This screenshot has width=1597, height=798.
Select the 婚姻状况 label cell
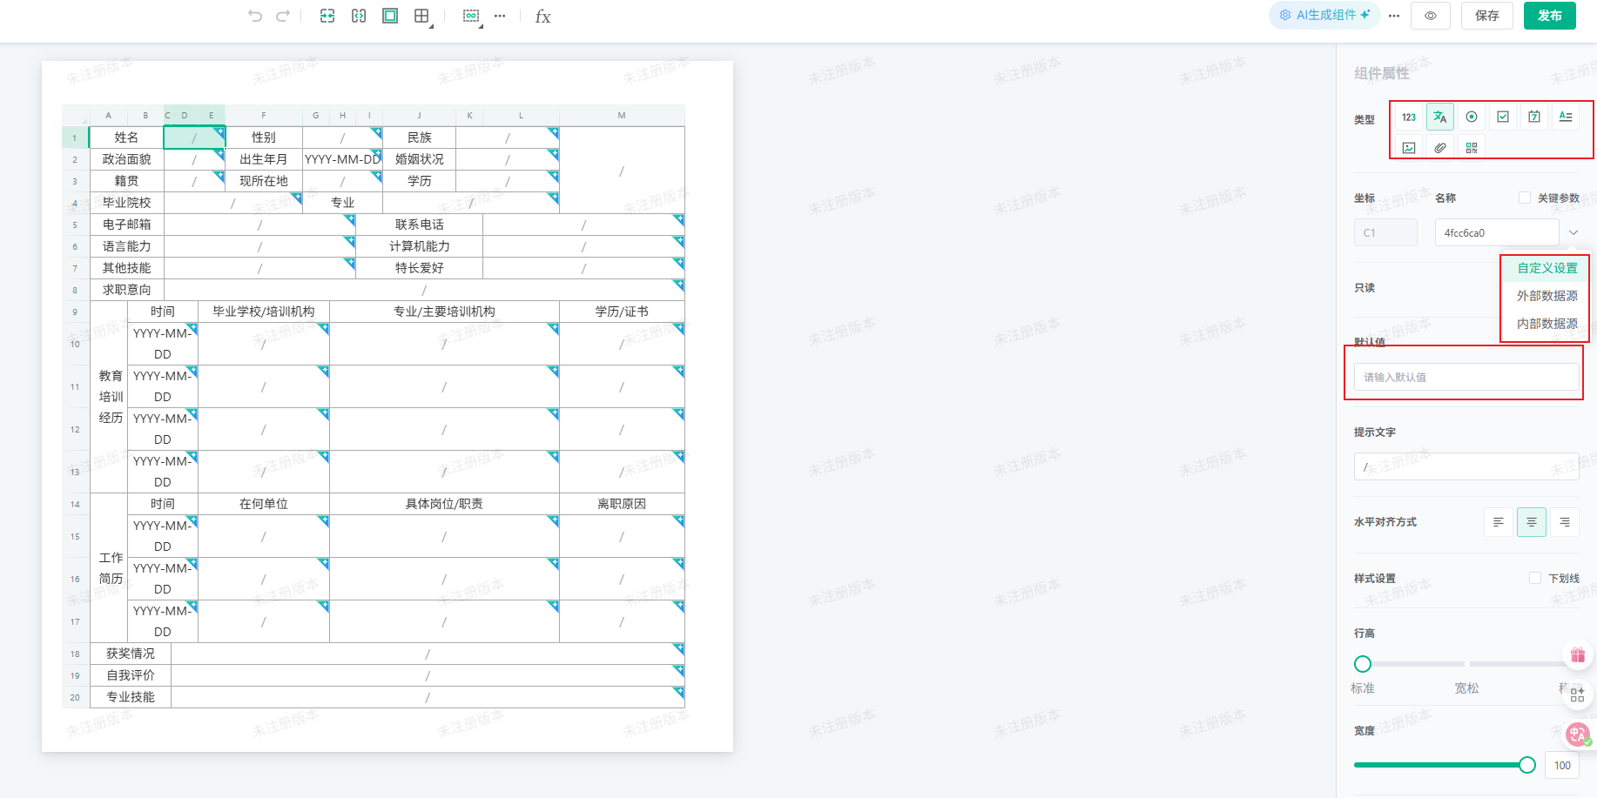(419, 159)
